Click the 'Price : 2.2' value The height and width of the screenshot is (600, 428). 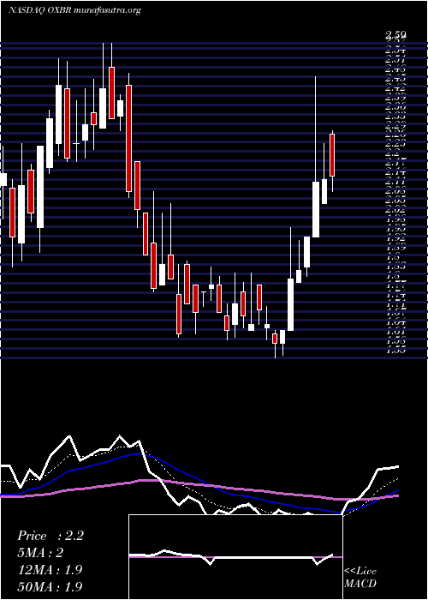(x=51, y=536)
